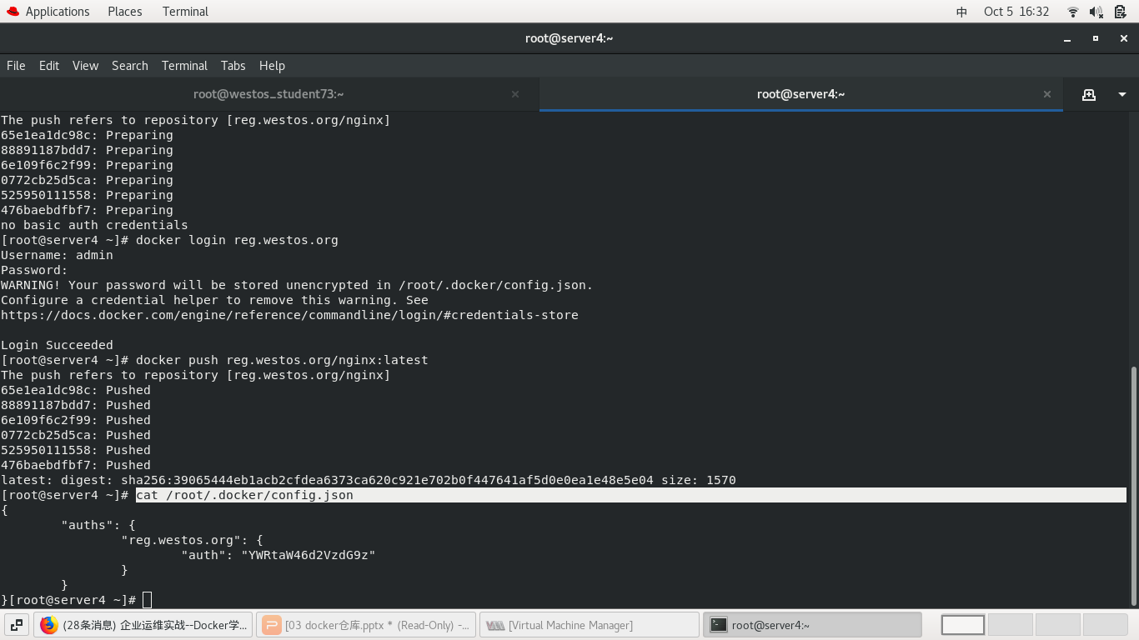Open the clock showing Oct 5 16:32
This screenshot has height=640, width=1139.
(x=1016, y=12)
